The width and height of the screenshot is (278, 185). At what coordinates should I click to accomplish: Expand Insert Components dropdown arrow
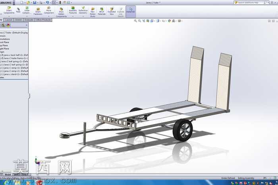click(9, 16)
